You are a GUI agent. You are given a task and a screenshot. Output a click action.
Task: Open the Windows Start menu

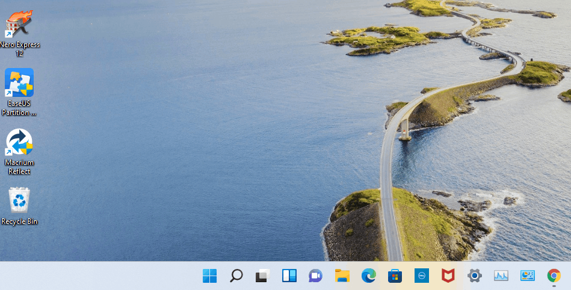(x=209, y=276)
